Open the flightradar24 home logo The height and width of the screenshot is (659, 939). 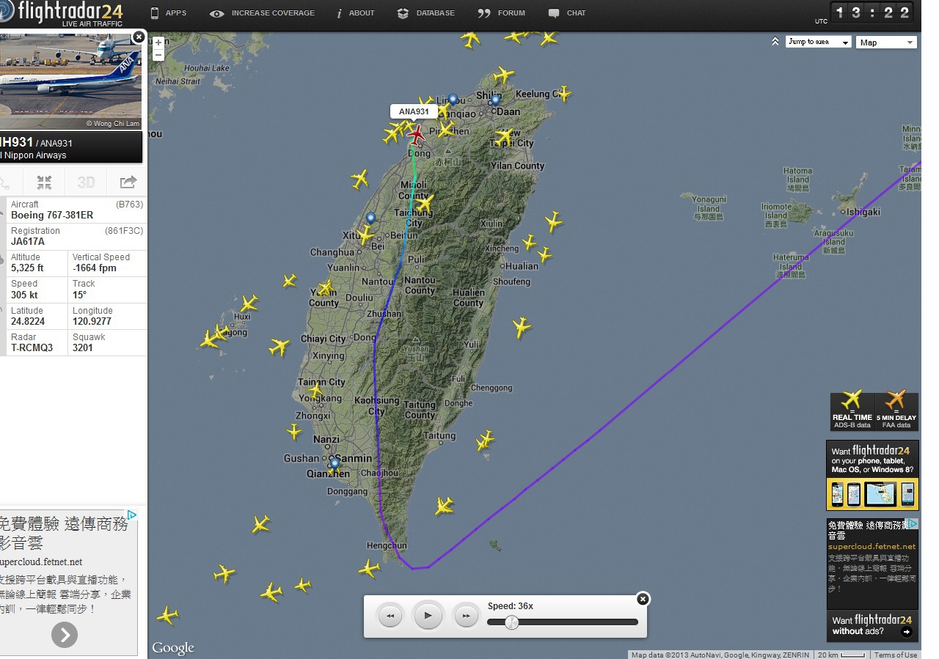click(x=62, y=13)
